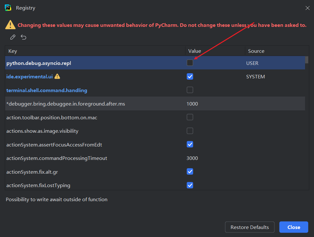Viewport: 314px width, 237px height.
Task: Close the Registry dialog with X
Action: (x=307, y=8)
